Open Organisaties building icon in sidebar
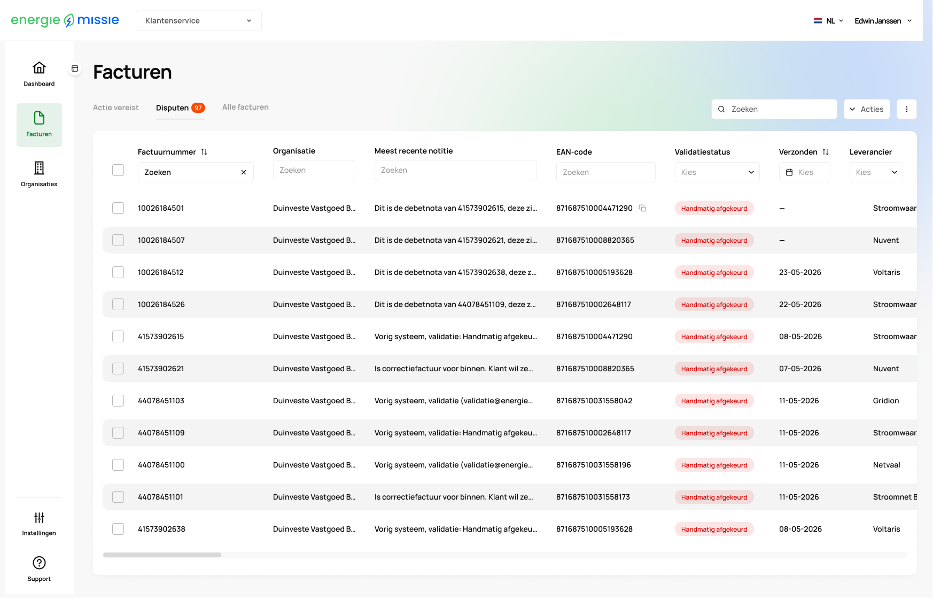Image resolution: width=933 pixels, height=598 pixels. click(39, 168)
